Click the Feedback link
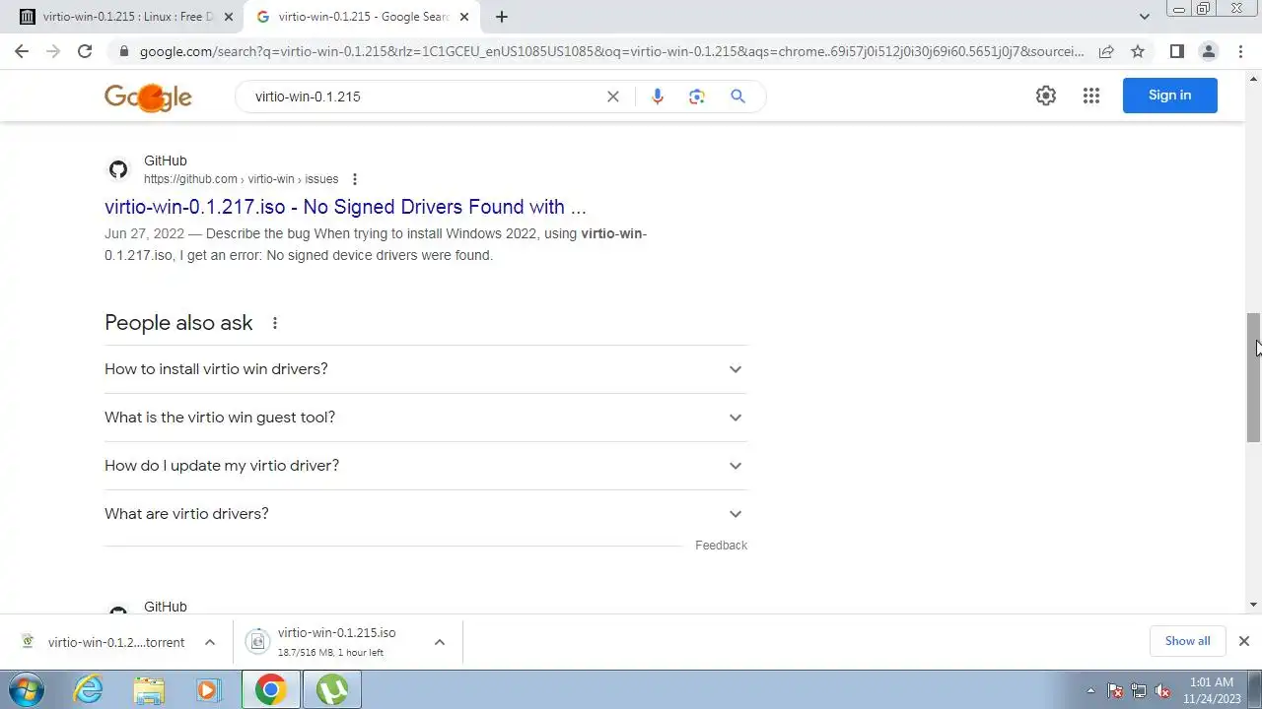 pyautogui.click(x=721, y=546)
